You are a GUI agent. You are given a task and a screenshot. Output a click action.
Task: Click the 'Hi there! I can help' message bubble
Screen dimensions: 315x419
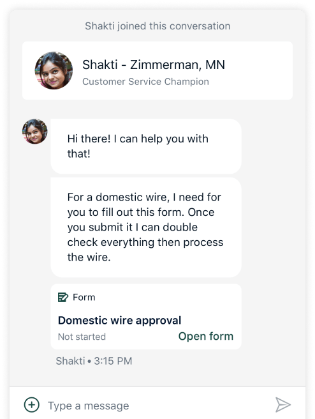[146, 146]
